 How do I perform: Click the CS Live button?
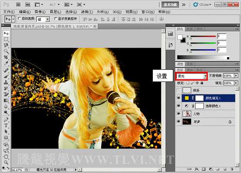tap(202, 5)
